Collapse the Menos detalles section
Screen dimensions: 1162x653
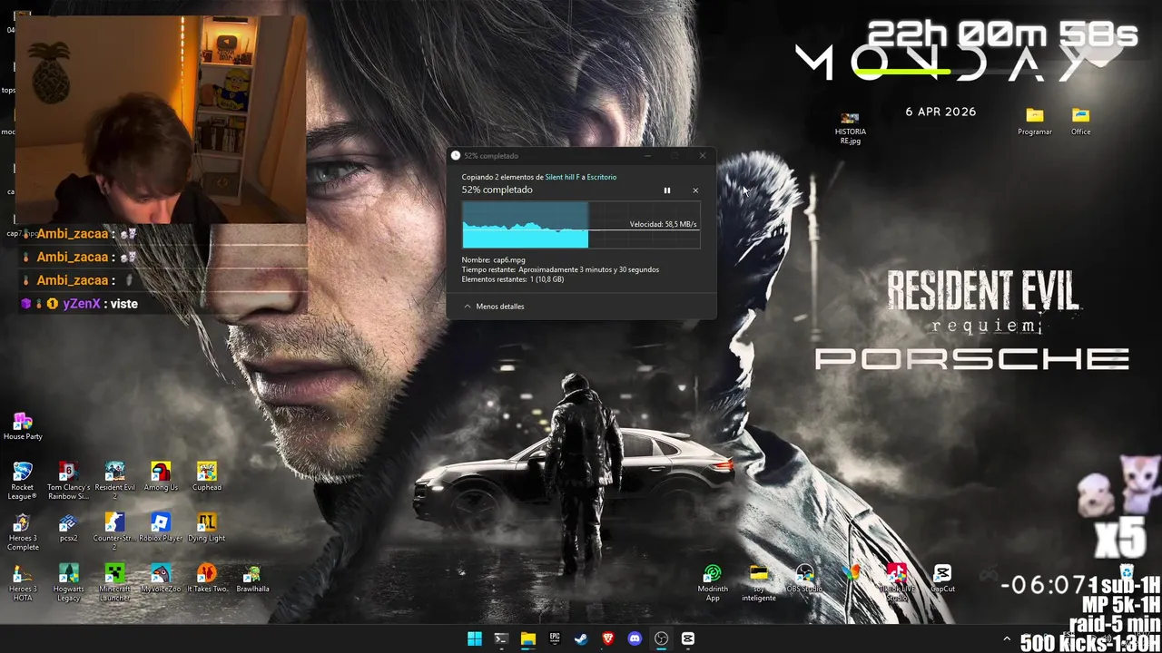(494, 307)
